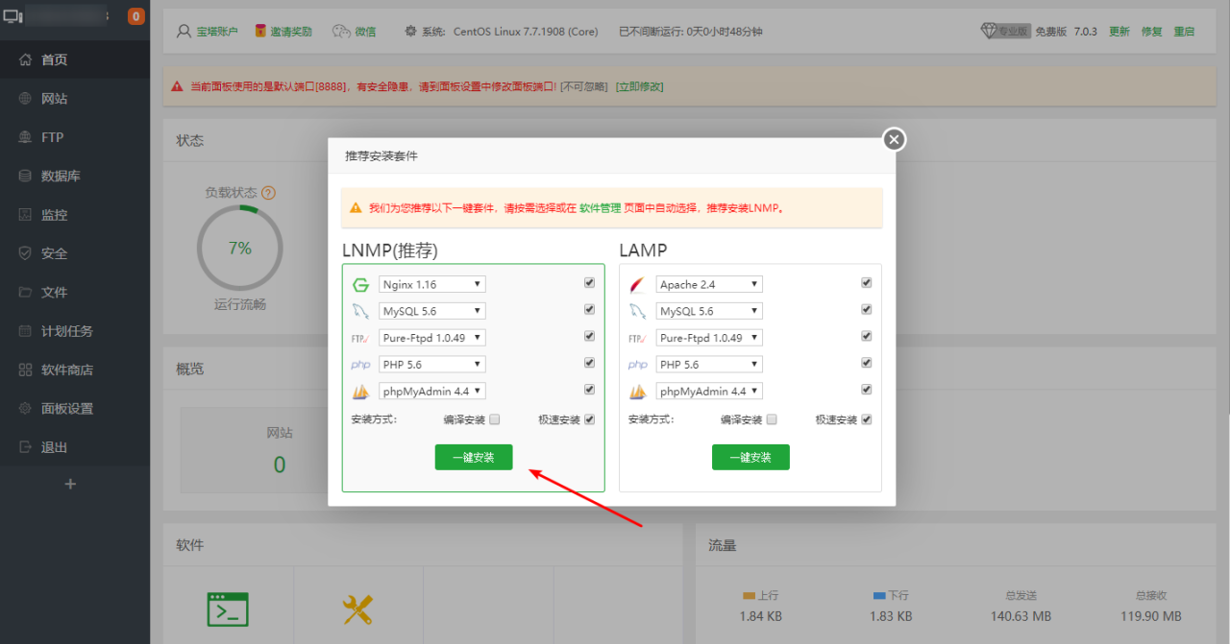Uncheck the LAMP Pure-Ftpd checkbox

click(866, 336)
